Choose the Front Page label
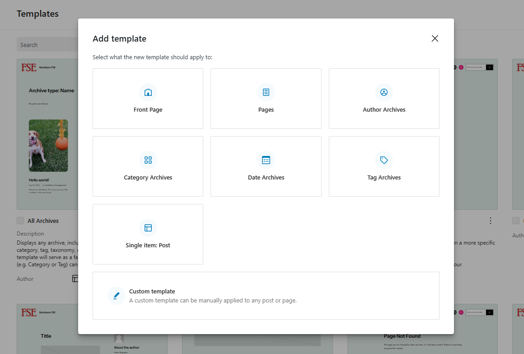This screenshot has width=524, height=354. coord(148,110)
